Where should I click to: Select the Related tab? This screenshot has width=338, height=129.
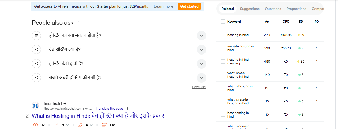pyautogui.click(x=228, y=9)
